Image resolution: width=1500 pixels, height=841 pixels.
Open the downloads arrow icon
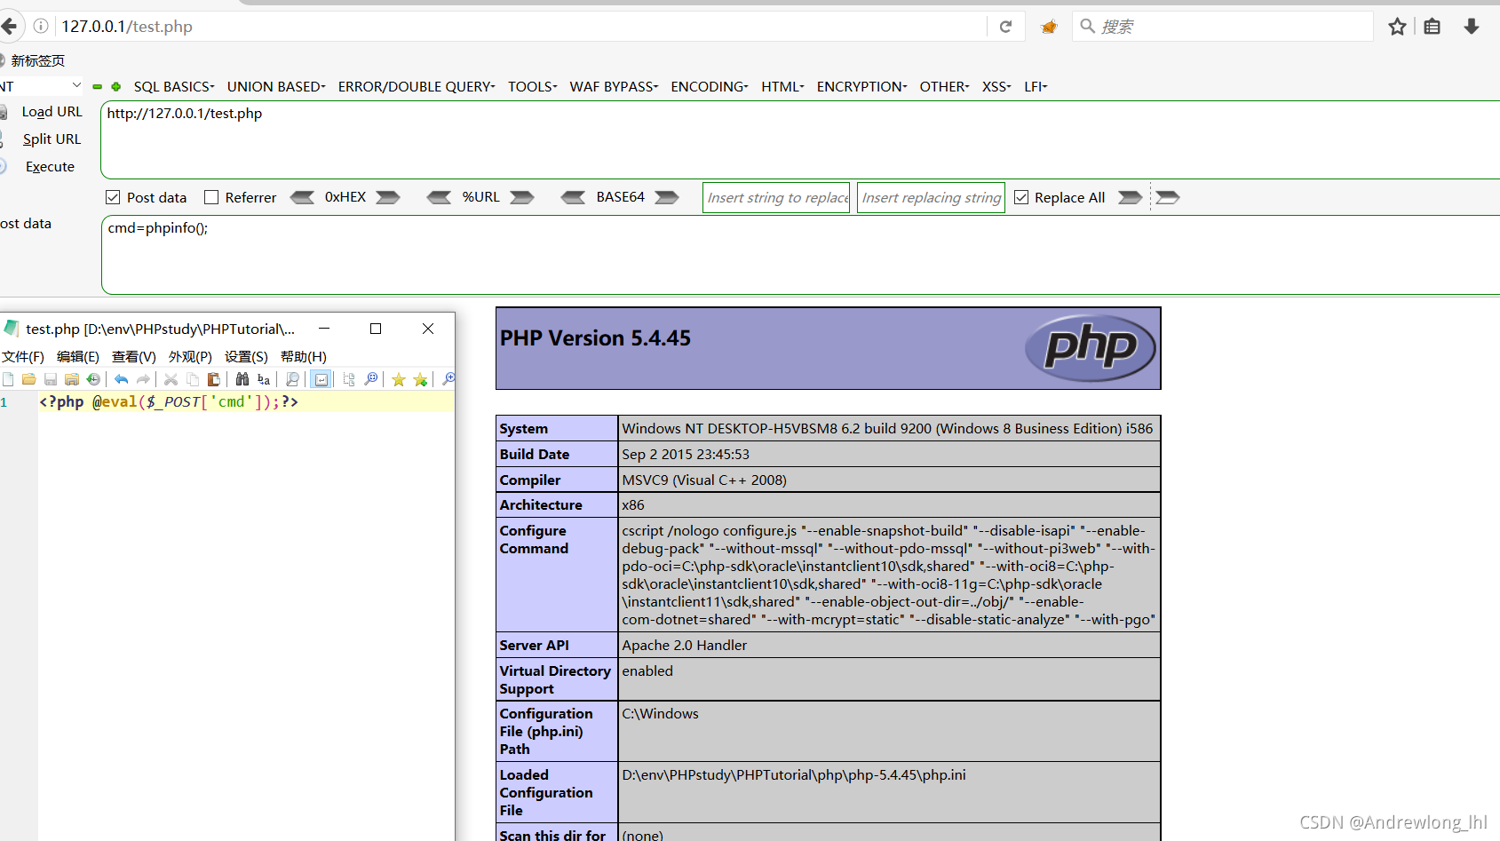tap(1472, 27)
